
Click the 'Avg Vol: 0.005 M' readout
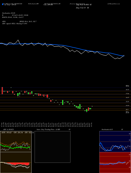click(84, 5)
